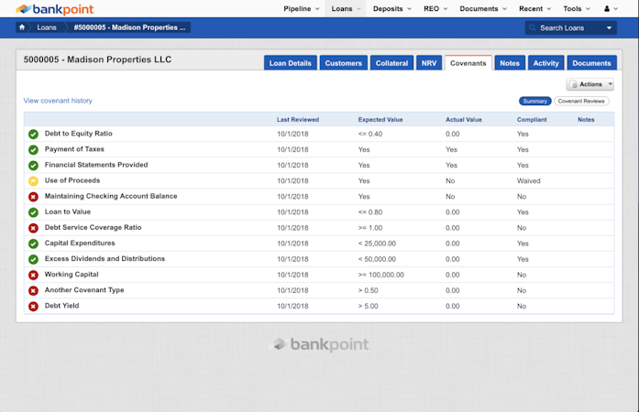Open the Actions dropdown
Image resolution: width=639 pixels, height=412 pixels.
(x=590, y=84)
